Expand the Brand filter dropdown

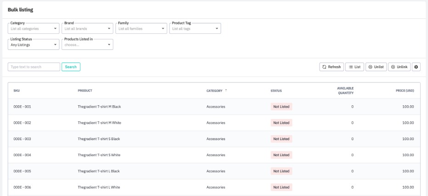point(88,28)
